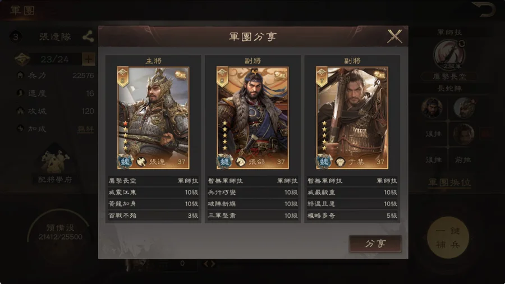Tap the back arrow icon top right

coord(484,10)
